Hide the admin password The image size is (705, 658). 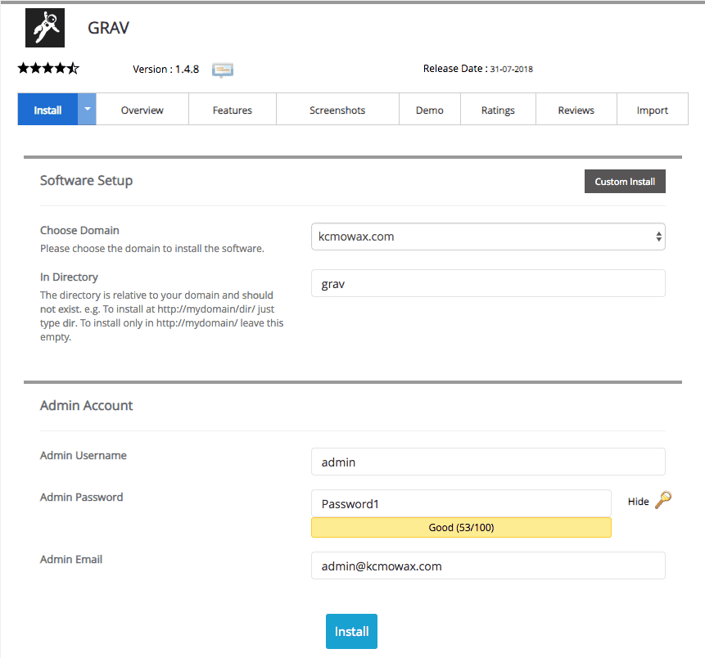pos(638,502)
